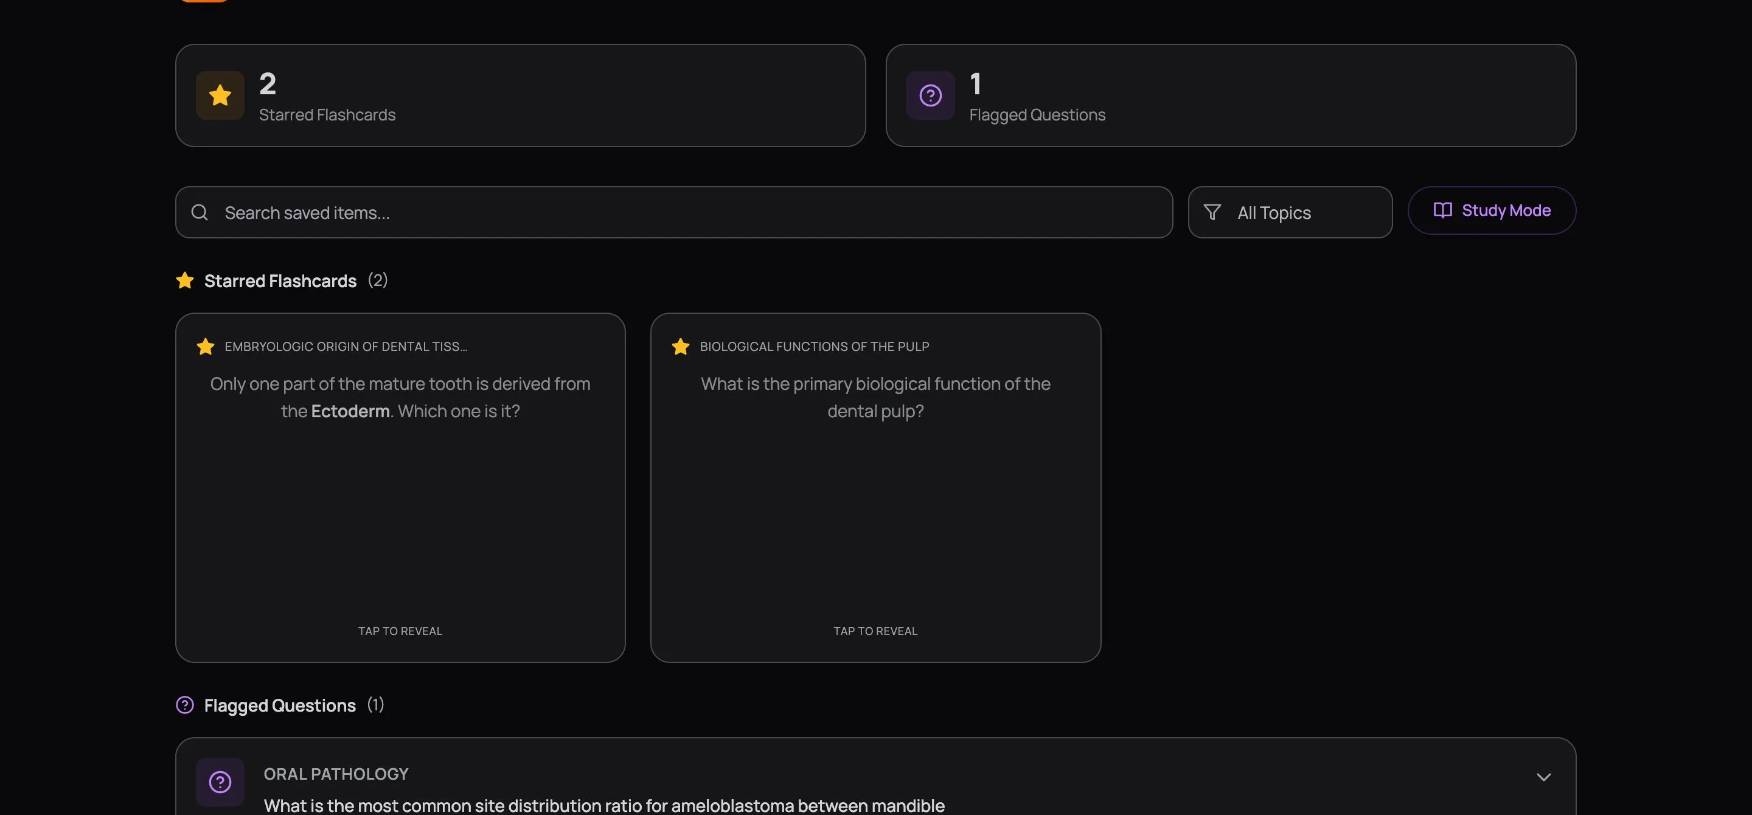Open the All Topics filter dropdown
The width and height of the screenshot is (1752, 815).
click(x=1290, y=213)
